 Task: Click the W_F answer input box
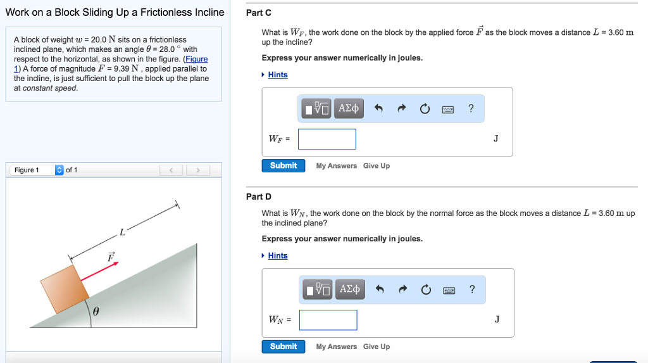click(327, 139)
